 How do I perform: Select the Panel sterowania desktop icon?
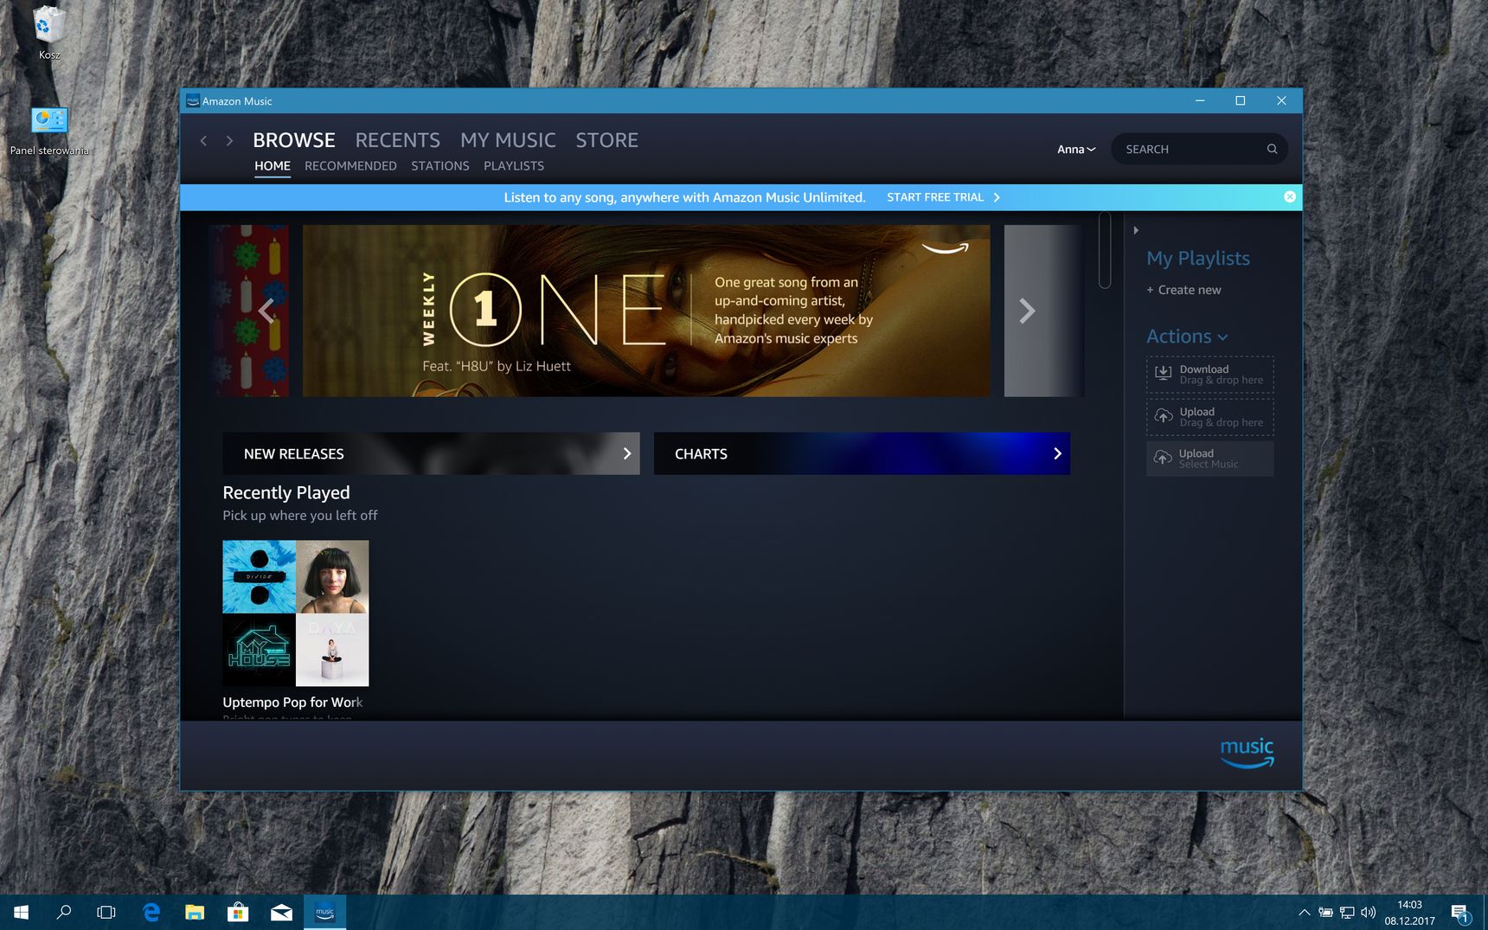(x=49, y=131)
